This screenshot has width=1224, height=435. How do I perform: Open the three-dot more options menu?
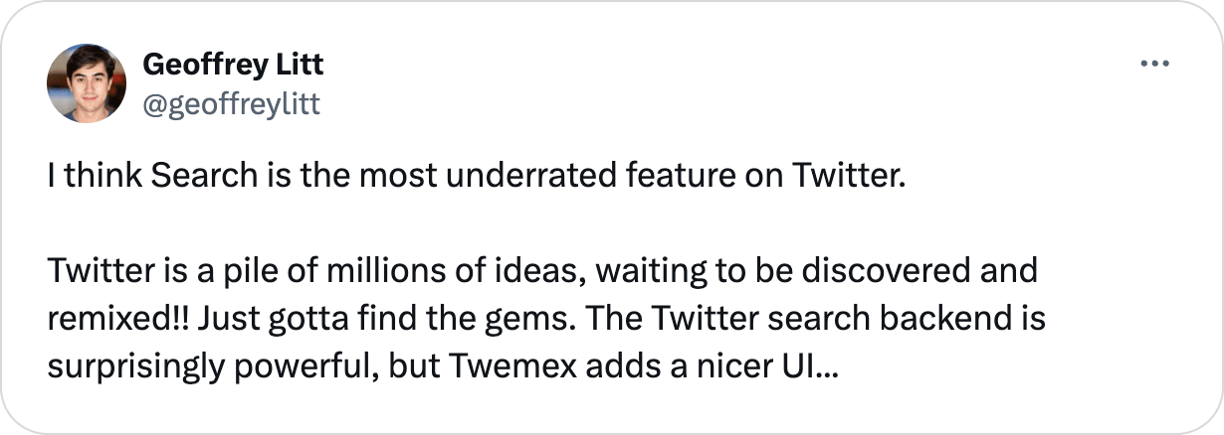click(1153, 64)
